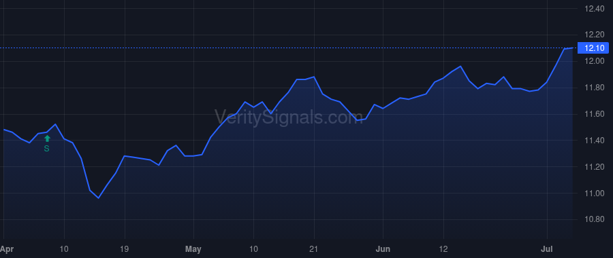Select the 12.10 current price label
The image size is (613, 258).
point(593,48)
